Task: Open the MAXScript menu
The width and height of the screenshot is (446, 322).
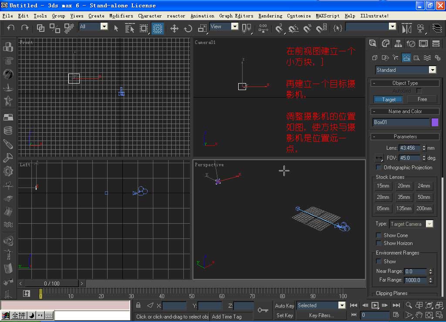Action: coord(328,16)
